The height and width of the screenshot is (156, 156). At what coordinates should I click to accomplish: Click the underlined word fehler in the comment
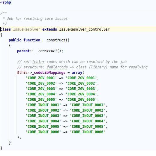click(x=38, y=62)
